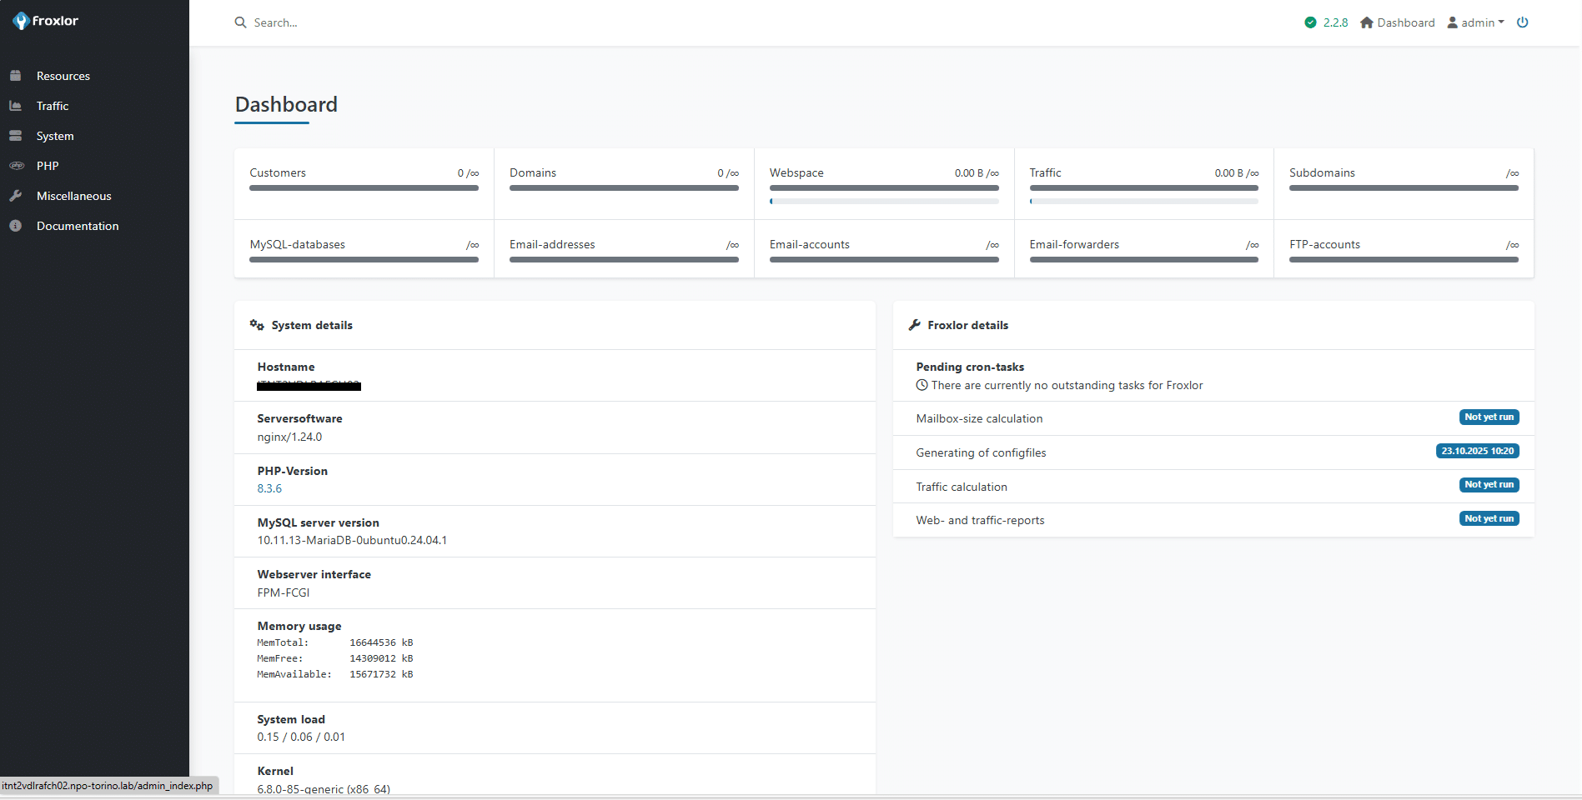1582x800 pixels.
Task: Open the PHP version 8.3.6 link
Action: (269, 488)
